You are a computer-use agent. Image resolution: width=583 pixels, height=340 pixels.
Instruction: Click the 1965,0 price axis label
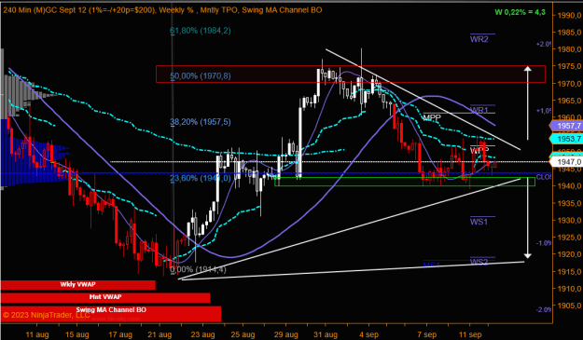(x=569, y=101)
